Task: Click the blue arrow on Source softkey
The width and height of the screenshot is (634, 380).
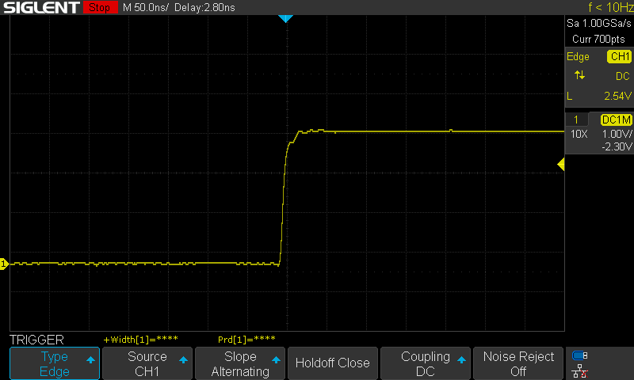Action: click(x=183, y=359)
